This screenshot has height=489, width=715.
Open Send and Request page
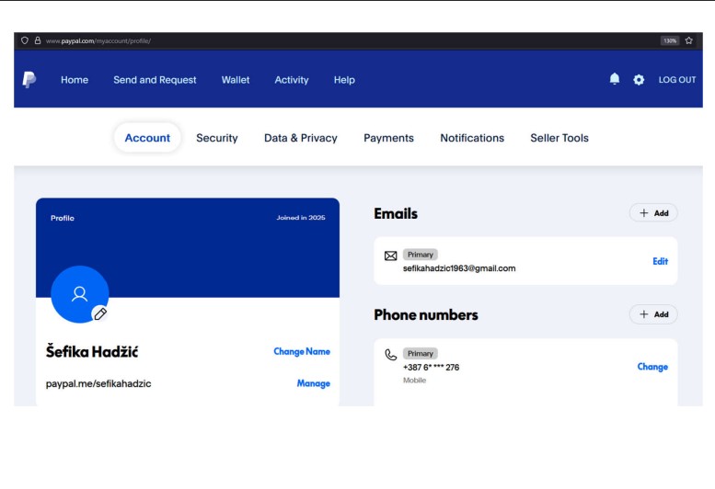[x=155, y=80]
